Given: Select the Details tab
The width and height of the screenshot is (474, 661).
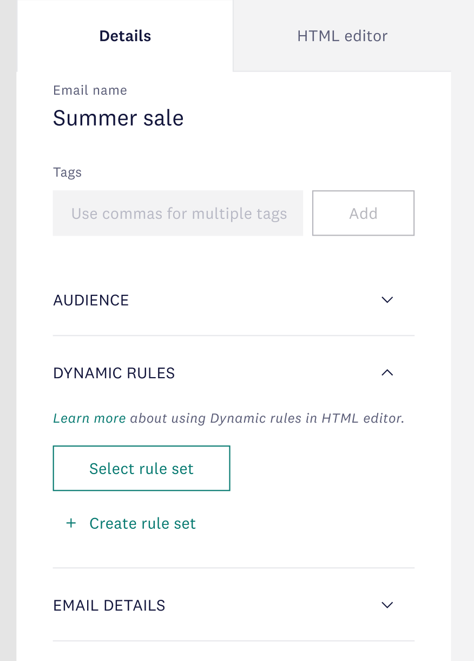Looking at the screenshot, I should coord(125,36).
